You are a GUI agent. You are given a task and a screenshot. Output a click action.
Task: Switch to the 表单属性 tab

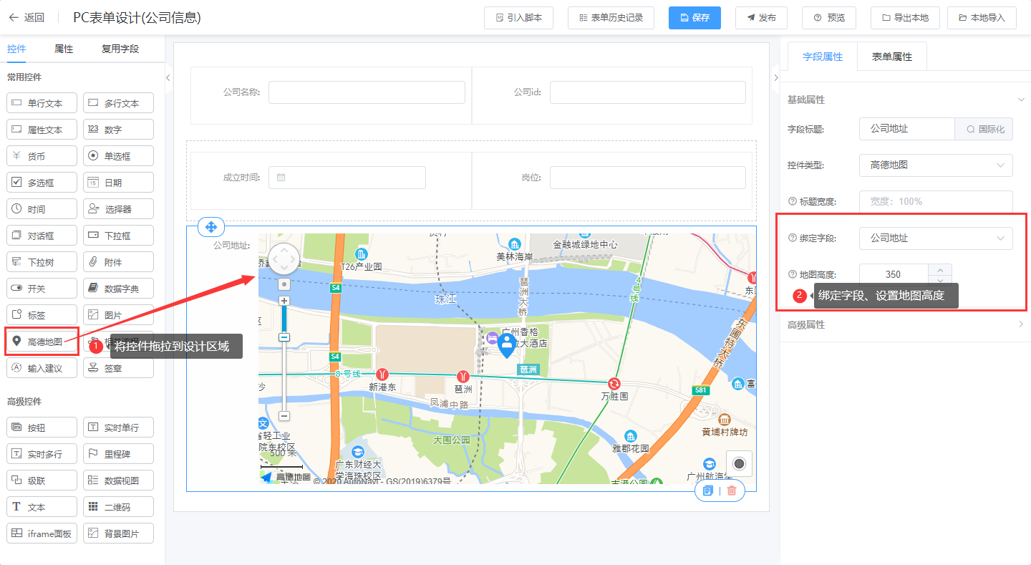click(891, 57)
